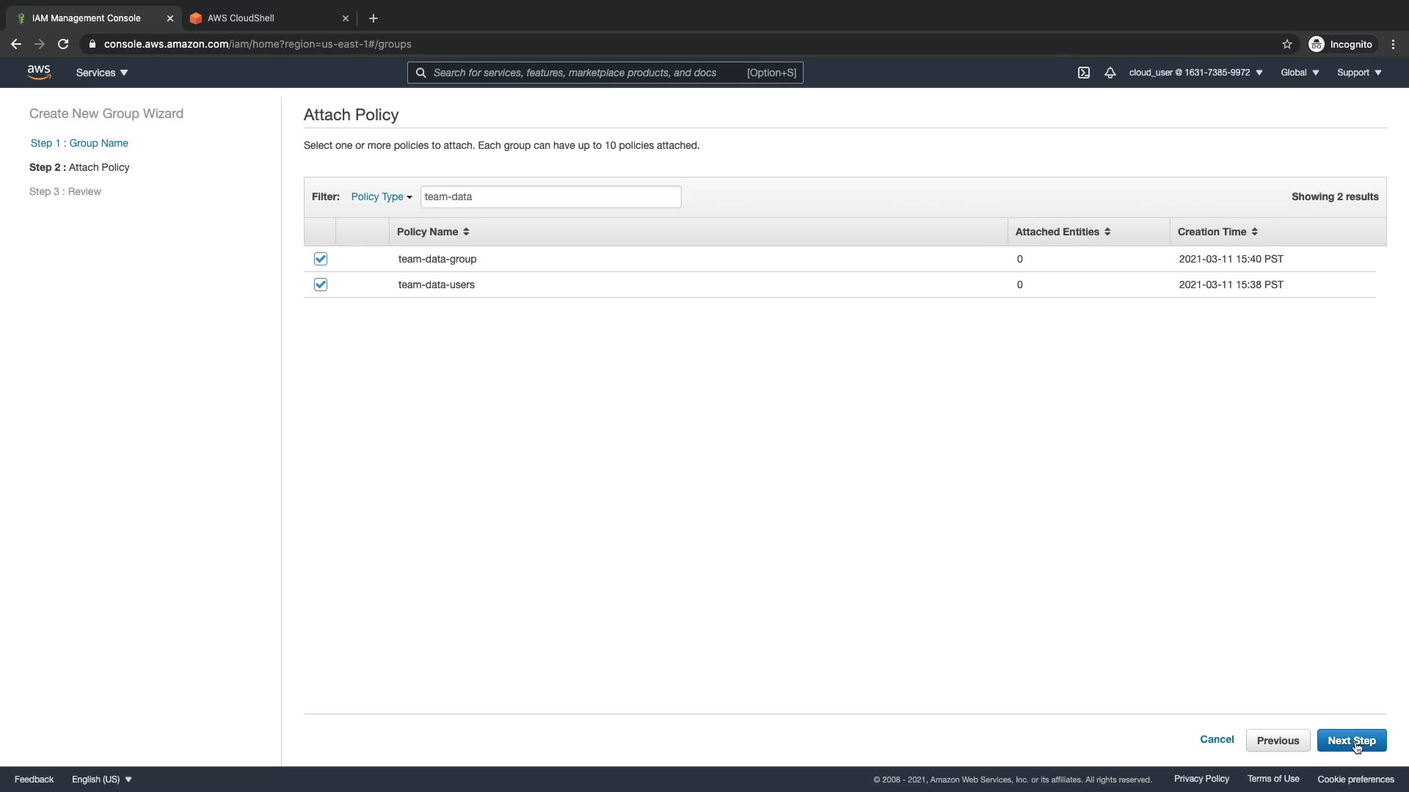Click the notifications bell icon
The height and width of the screenshot is (792, 1409).
[x=1110, y=73]
